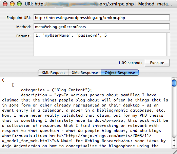The image size is (177, 154).
Task: Select the Object Response tab
Action: [120, 73]
